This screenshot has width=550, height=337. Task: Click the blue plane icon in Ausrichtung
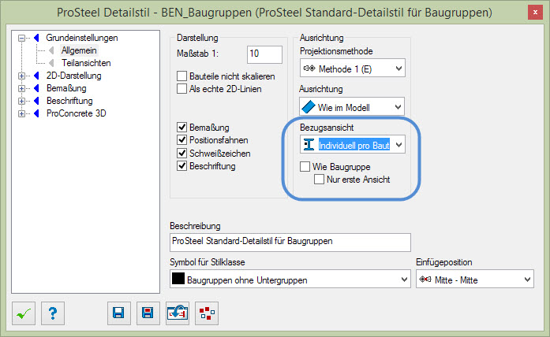(309, 107)
